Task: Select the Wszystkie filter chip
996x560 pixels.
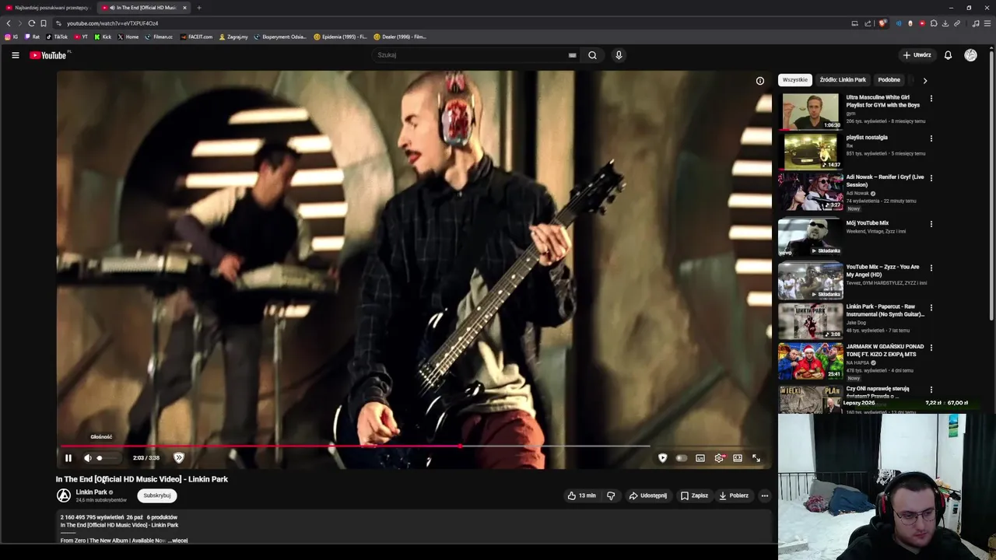Action: click(x=795, y=80)
